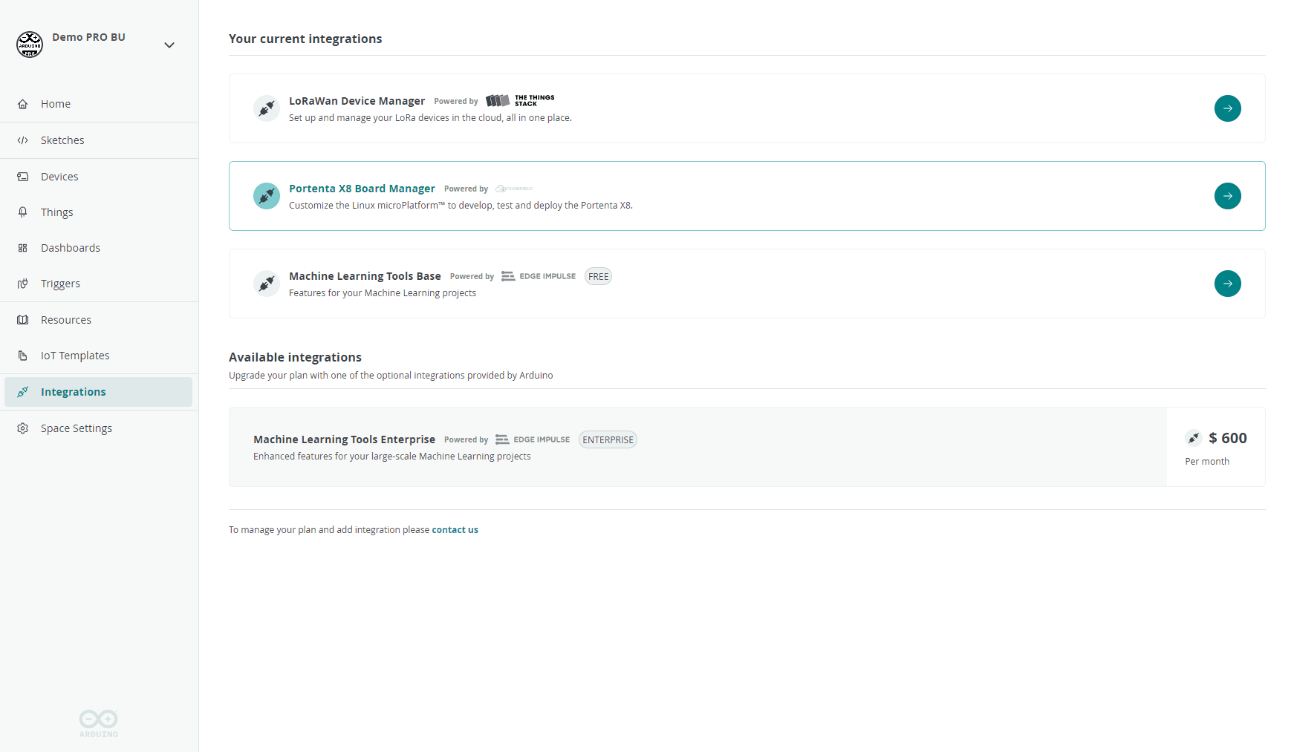Open Portenta X8 Board Manager arrow button
This screenshot has height=752, width=1294.
1227,196
